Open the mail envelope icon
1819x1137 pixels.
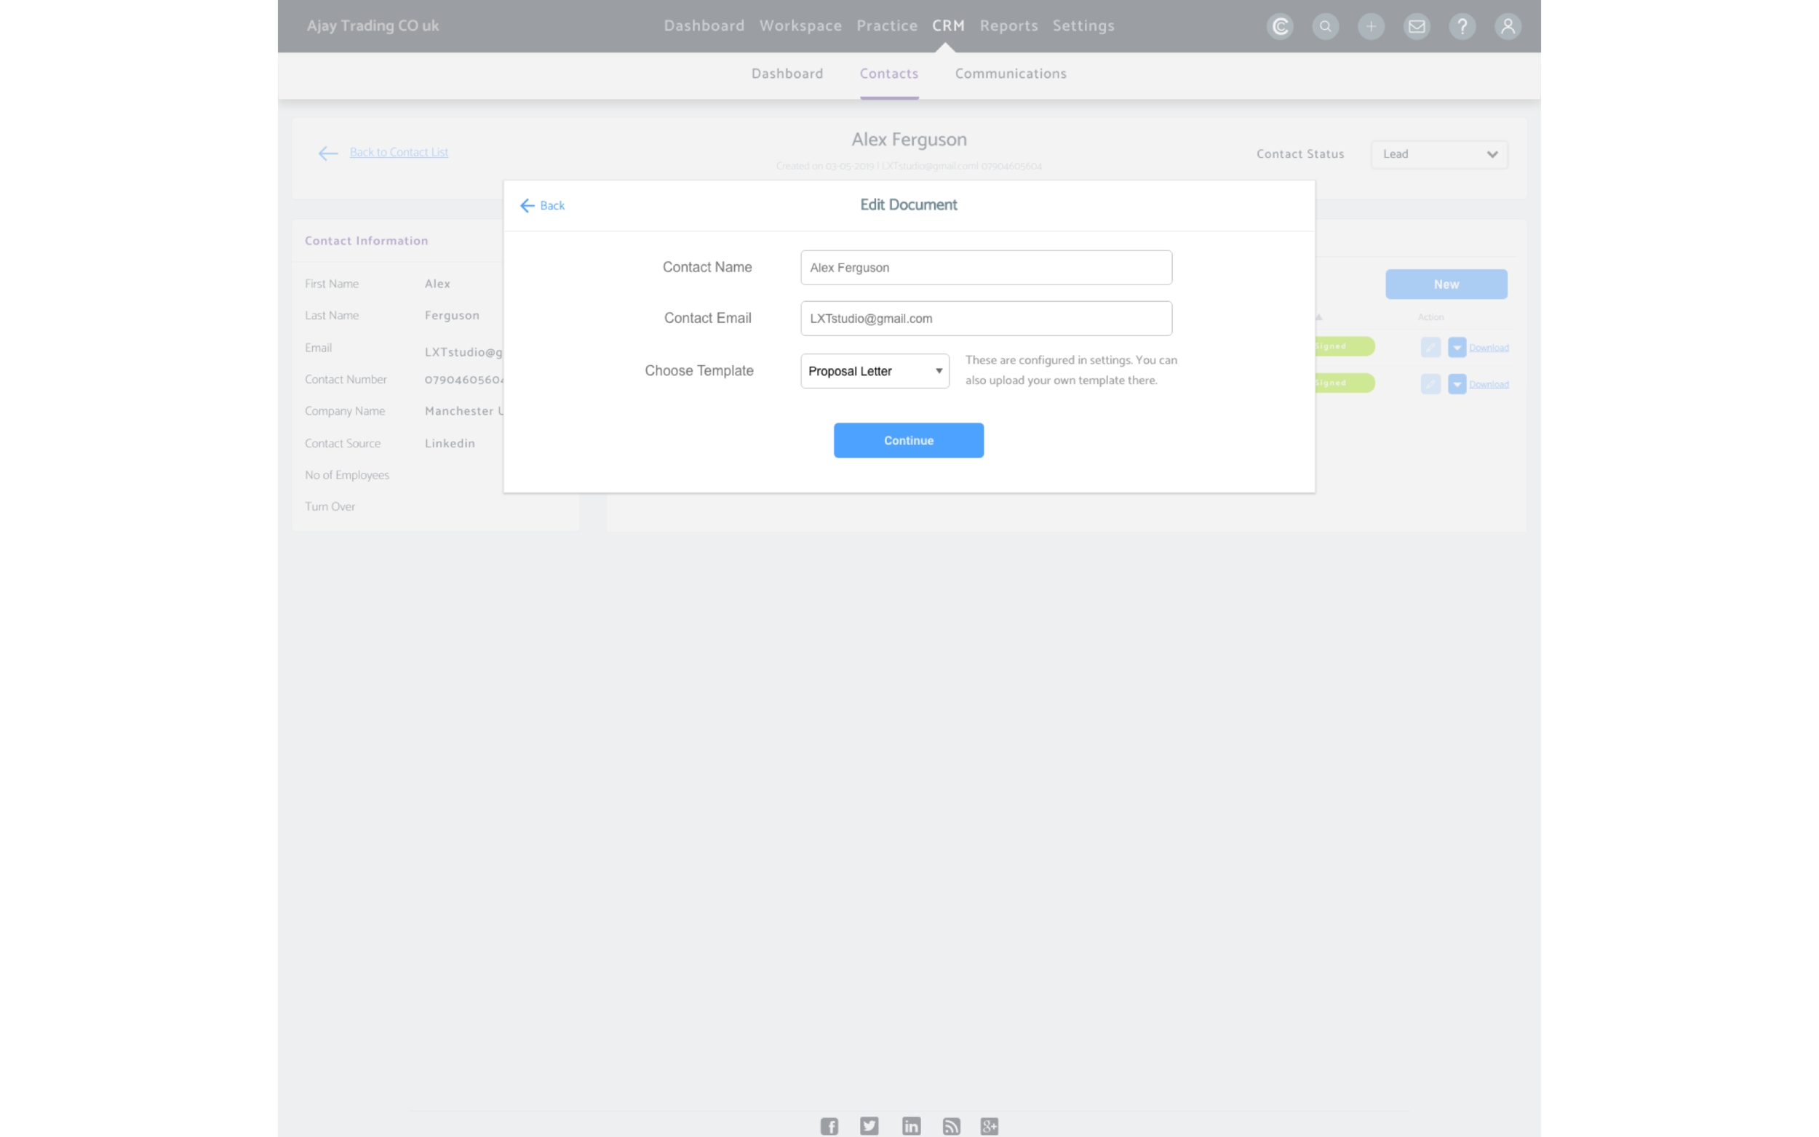1417,26
